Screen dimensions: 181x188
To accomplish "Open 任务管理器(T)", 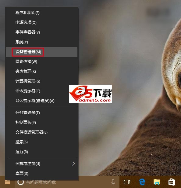I will (x=42, y=113).
